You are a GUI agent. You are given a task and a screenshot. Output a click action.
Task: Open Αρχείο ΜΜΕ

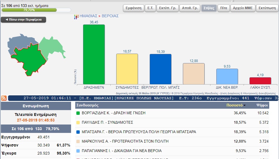point(242,8)
